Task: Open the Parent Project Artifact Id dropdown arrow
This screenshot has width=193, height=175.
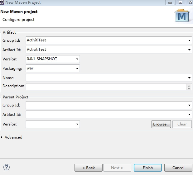Action: [x=189, y=114]
